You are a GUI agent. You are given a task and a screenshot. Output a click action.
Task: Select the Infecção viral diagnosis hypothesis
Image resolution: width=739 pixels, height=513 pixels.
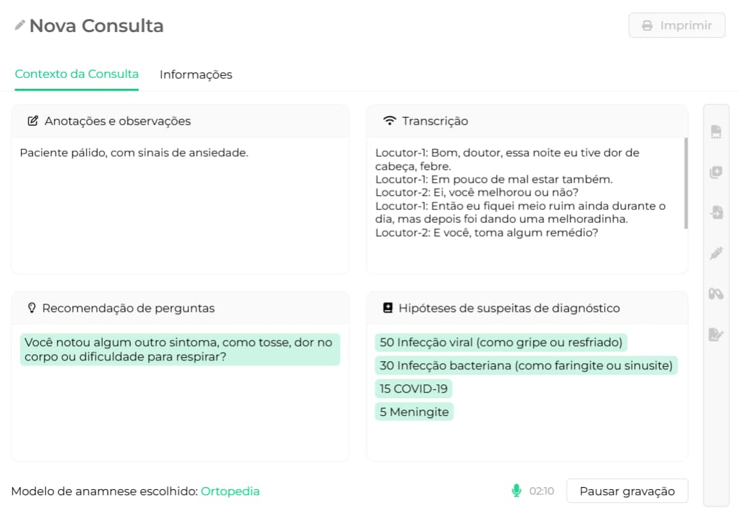[501, 342]
